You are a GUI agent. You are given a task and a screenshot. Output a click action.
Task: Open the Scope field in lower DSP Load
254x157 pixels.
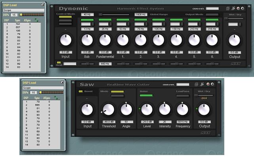(43, 88)
